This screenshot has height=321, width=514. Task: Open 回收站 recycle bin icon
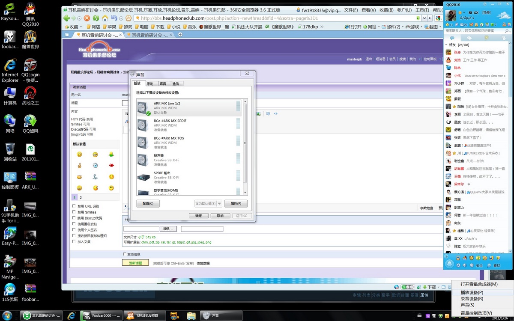coord(10,152)
